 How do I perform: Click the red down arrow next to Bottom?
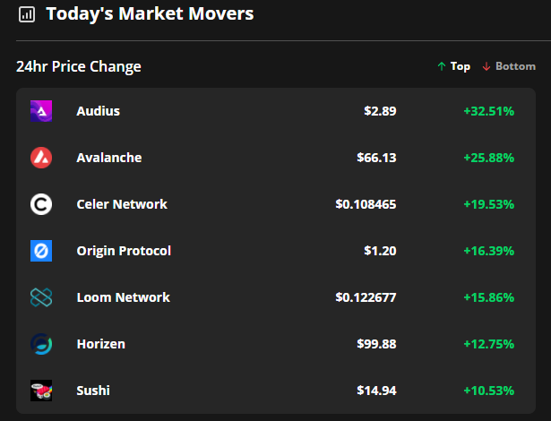click(486, 66)
